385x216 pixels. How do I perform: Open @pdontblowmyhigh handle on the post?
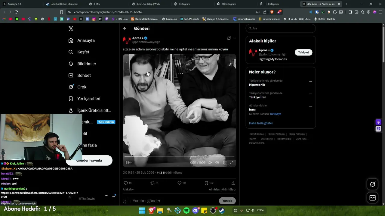[x=146, y=42]
